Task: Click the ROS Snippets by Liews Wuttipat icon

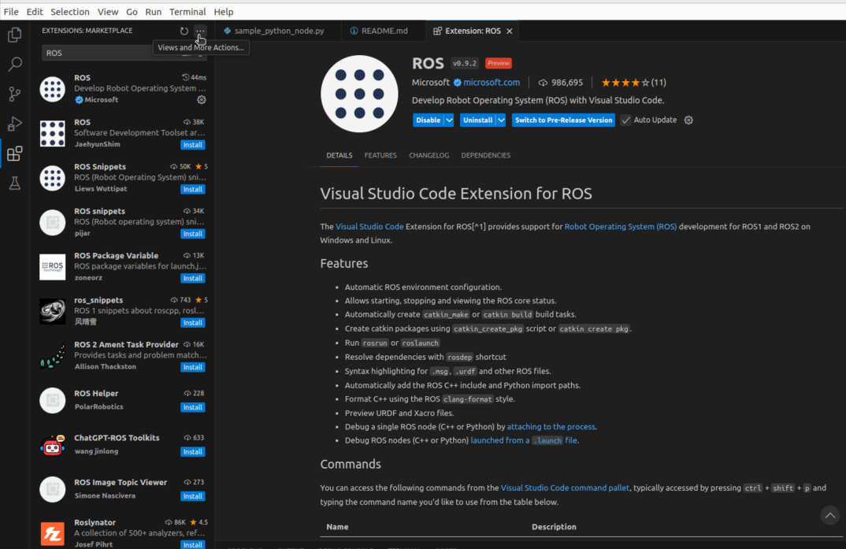Action: [x=52, y=178]
